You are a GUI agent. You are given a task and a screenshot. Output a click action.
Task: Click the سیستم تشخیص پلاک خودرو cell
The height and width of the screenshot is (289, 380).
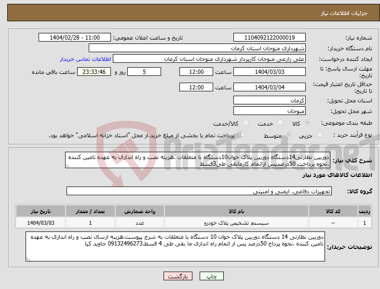[236, 223]
